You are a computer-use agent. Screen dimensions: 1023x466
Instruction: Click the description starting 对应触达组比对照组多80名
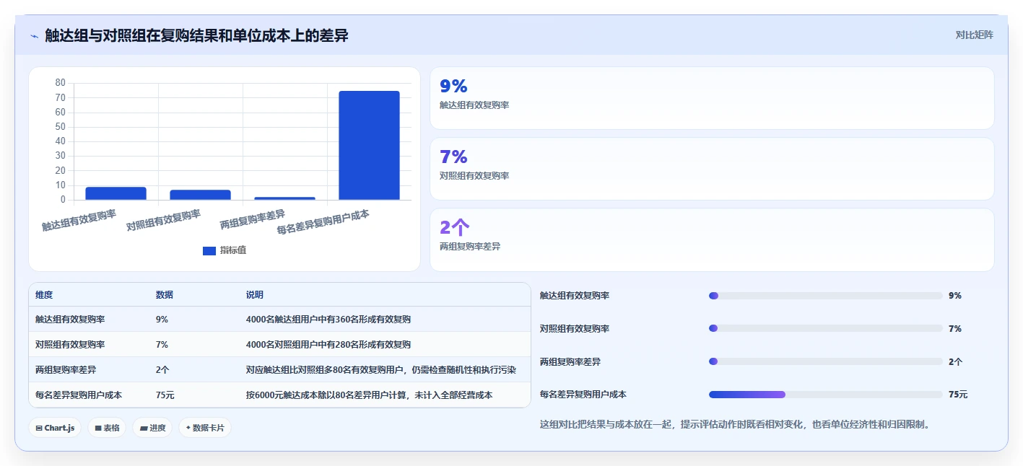pos(381,370)
